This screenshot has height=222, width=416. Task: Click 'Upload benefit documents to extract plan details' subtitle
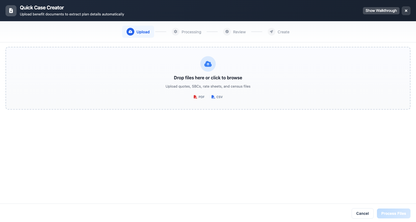[72, 14]
